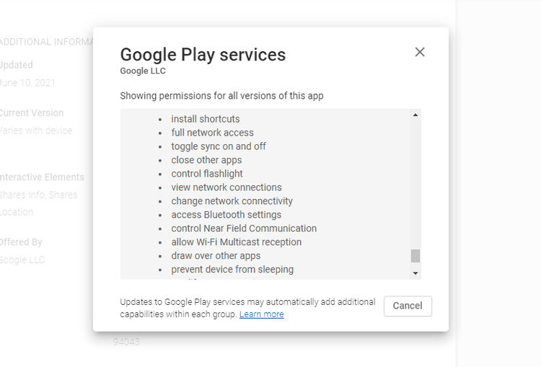Click the permissions list scrollbar thumb

coord(415,256)
